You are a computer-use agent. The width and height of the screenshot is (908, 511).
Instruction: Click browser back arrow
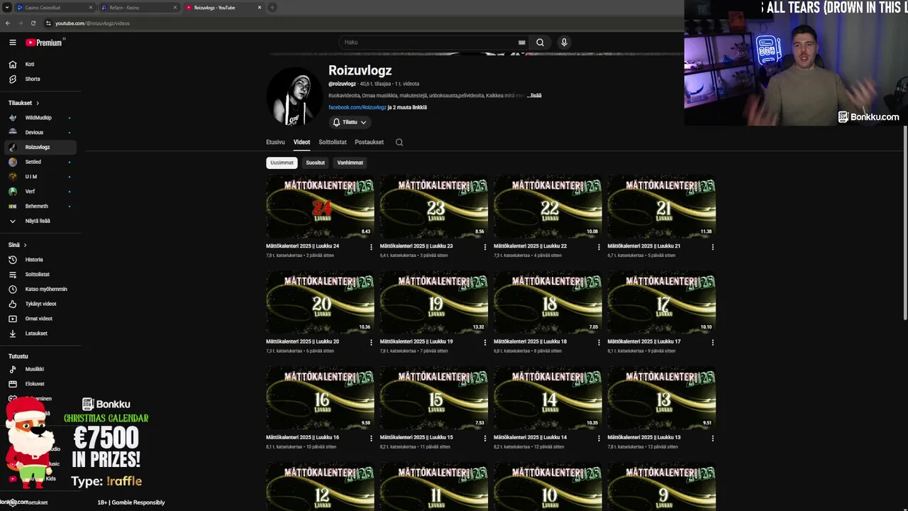(x=8, y=23)
